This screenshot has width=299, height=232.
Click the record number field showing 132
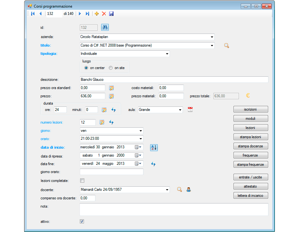tap(54, 14)
